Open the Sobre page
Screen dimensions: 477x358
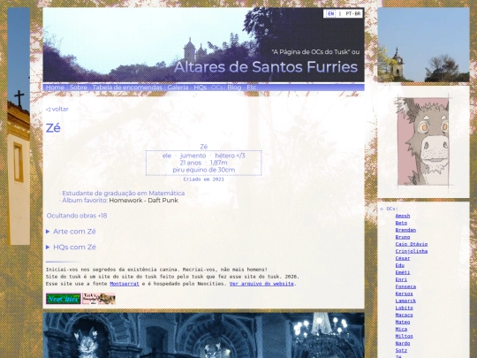point(79,88)
